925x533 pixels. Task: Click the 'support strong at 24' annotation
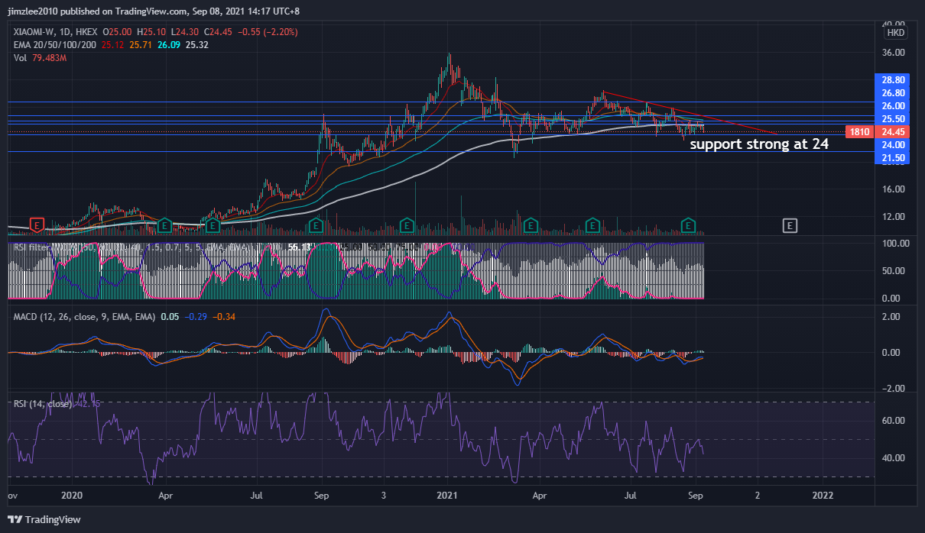coord(759,144)
